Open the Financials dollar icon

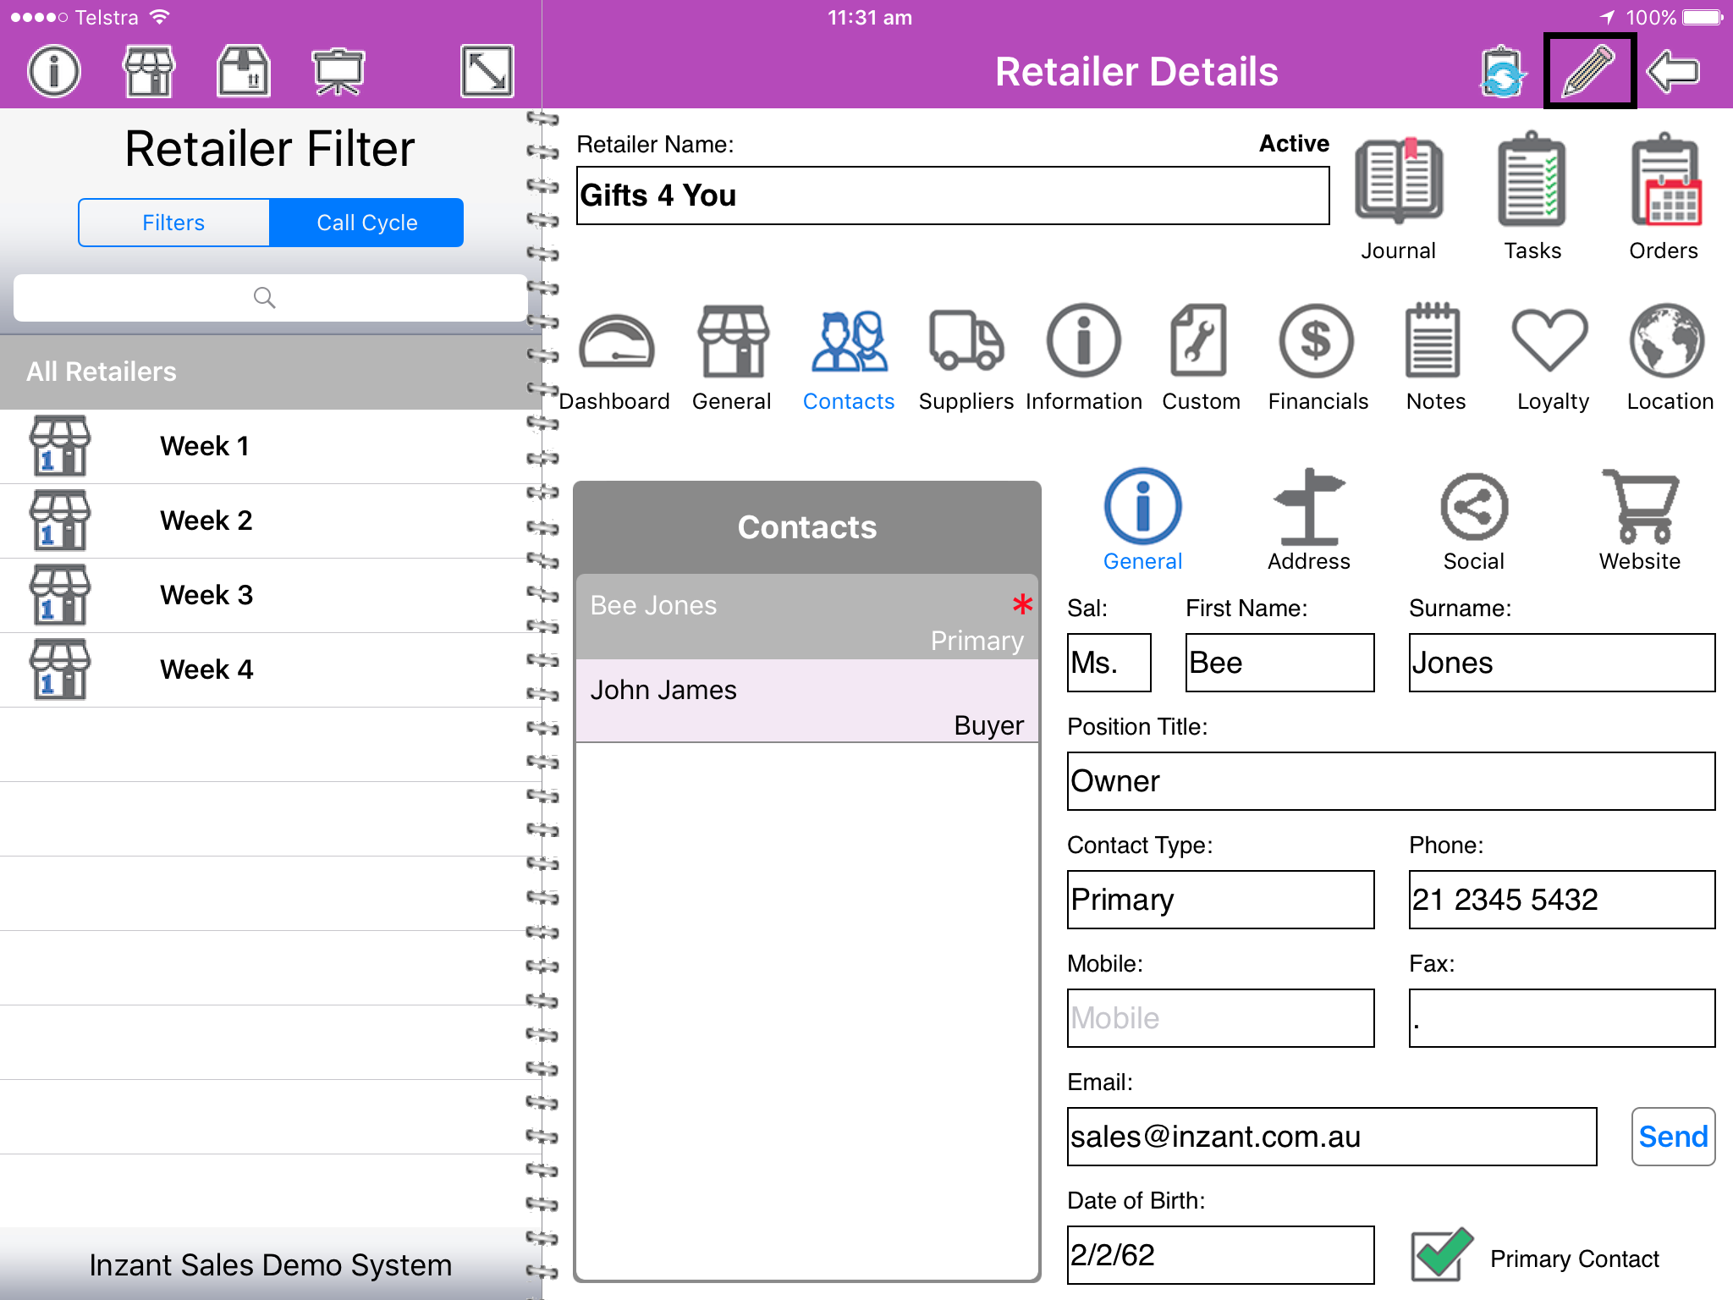[x=1317, y=343]
